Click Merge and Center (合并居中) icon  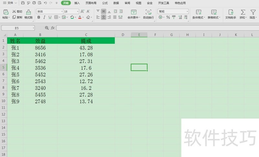click(x=134, y=12)
